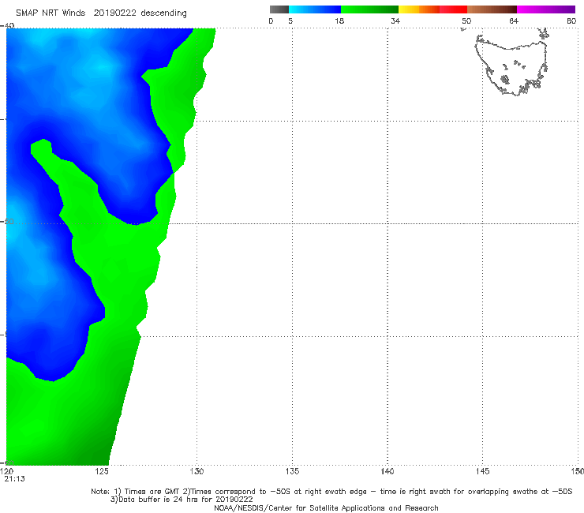Click the magenta 64-80 colorbar segment

tap(546, 9)
